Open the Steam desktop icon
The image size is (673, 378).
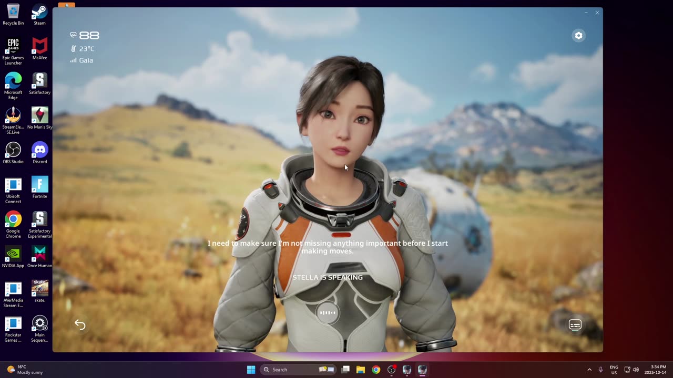click(39, 15)
